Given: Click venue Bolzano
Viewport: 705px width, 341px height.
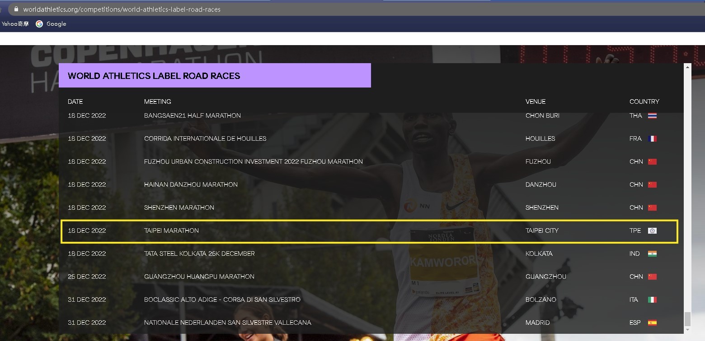Looking at the screenshot, I should coord(541,300).
